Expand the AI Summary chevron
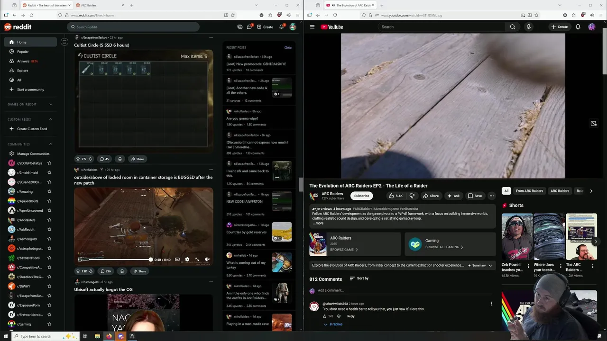Image resolution: width=607 pixels, height=341 pixels. pyautogui.click(x=490, y=266)
